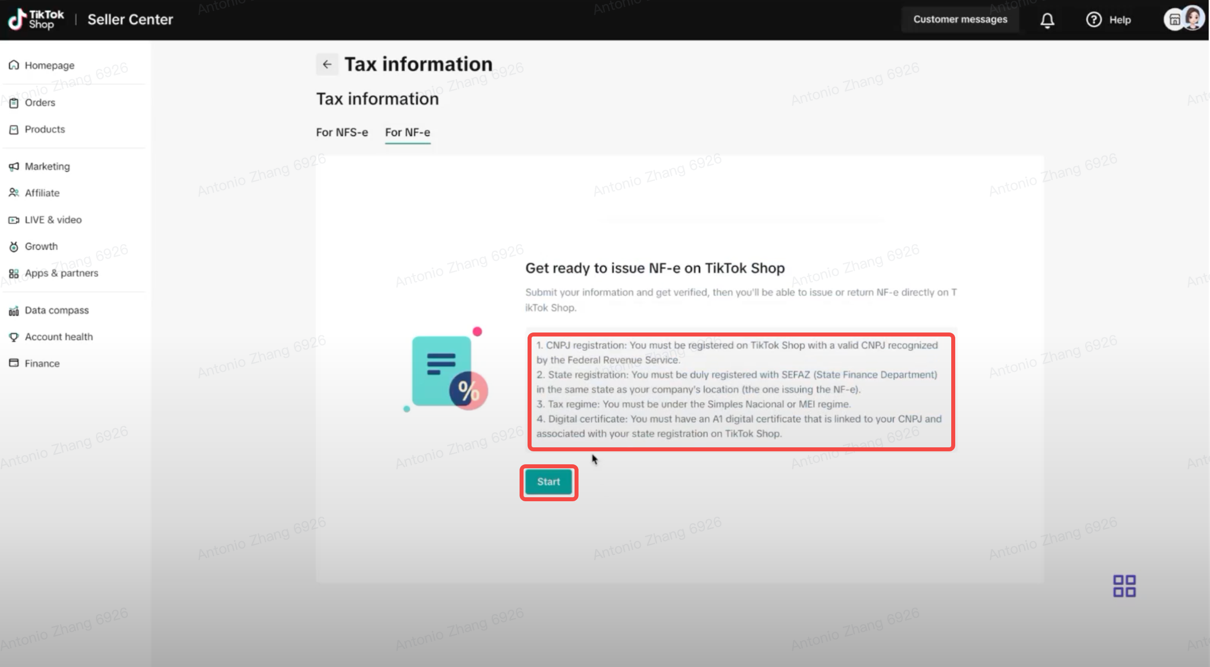This screenshot has height=667, width=1210.
Task: Click the Seller Center title
Action: [x=130, y=19]
